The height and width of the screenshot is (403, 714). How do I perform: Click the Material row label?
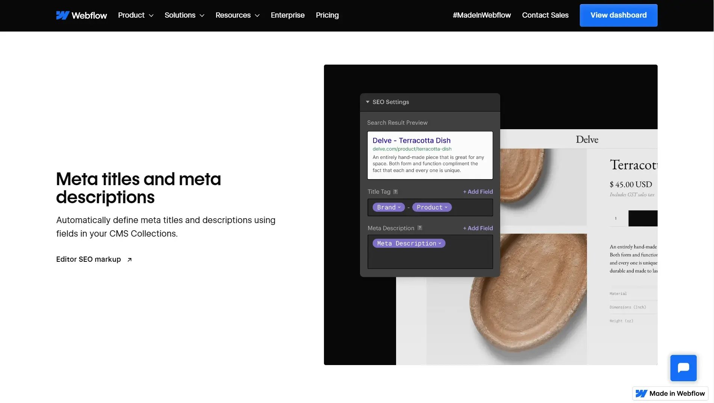point(618,294)
